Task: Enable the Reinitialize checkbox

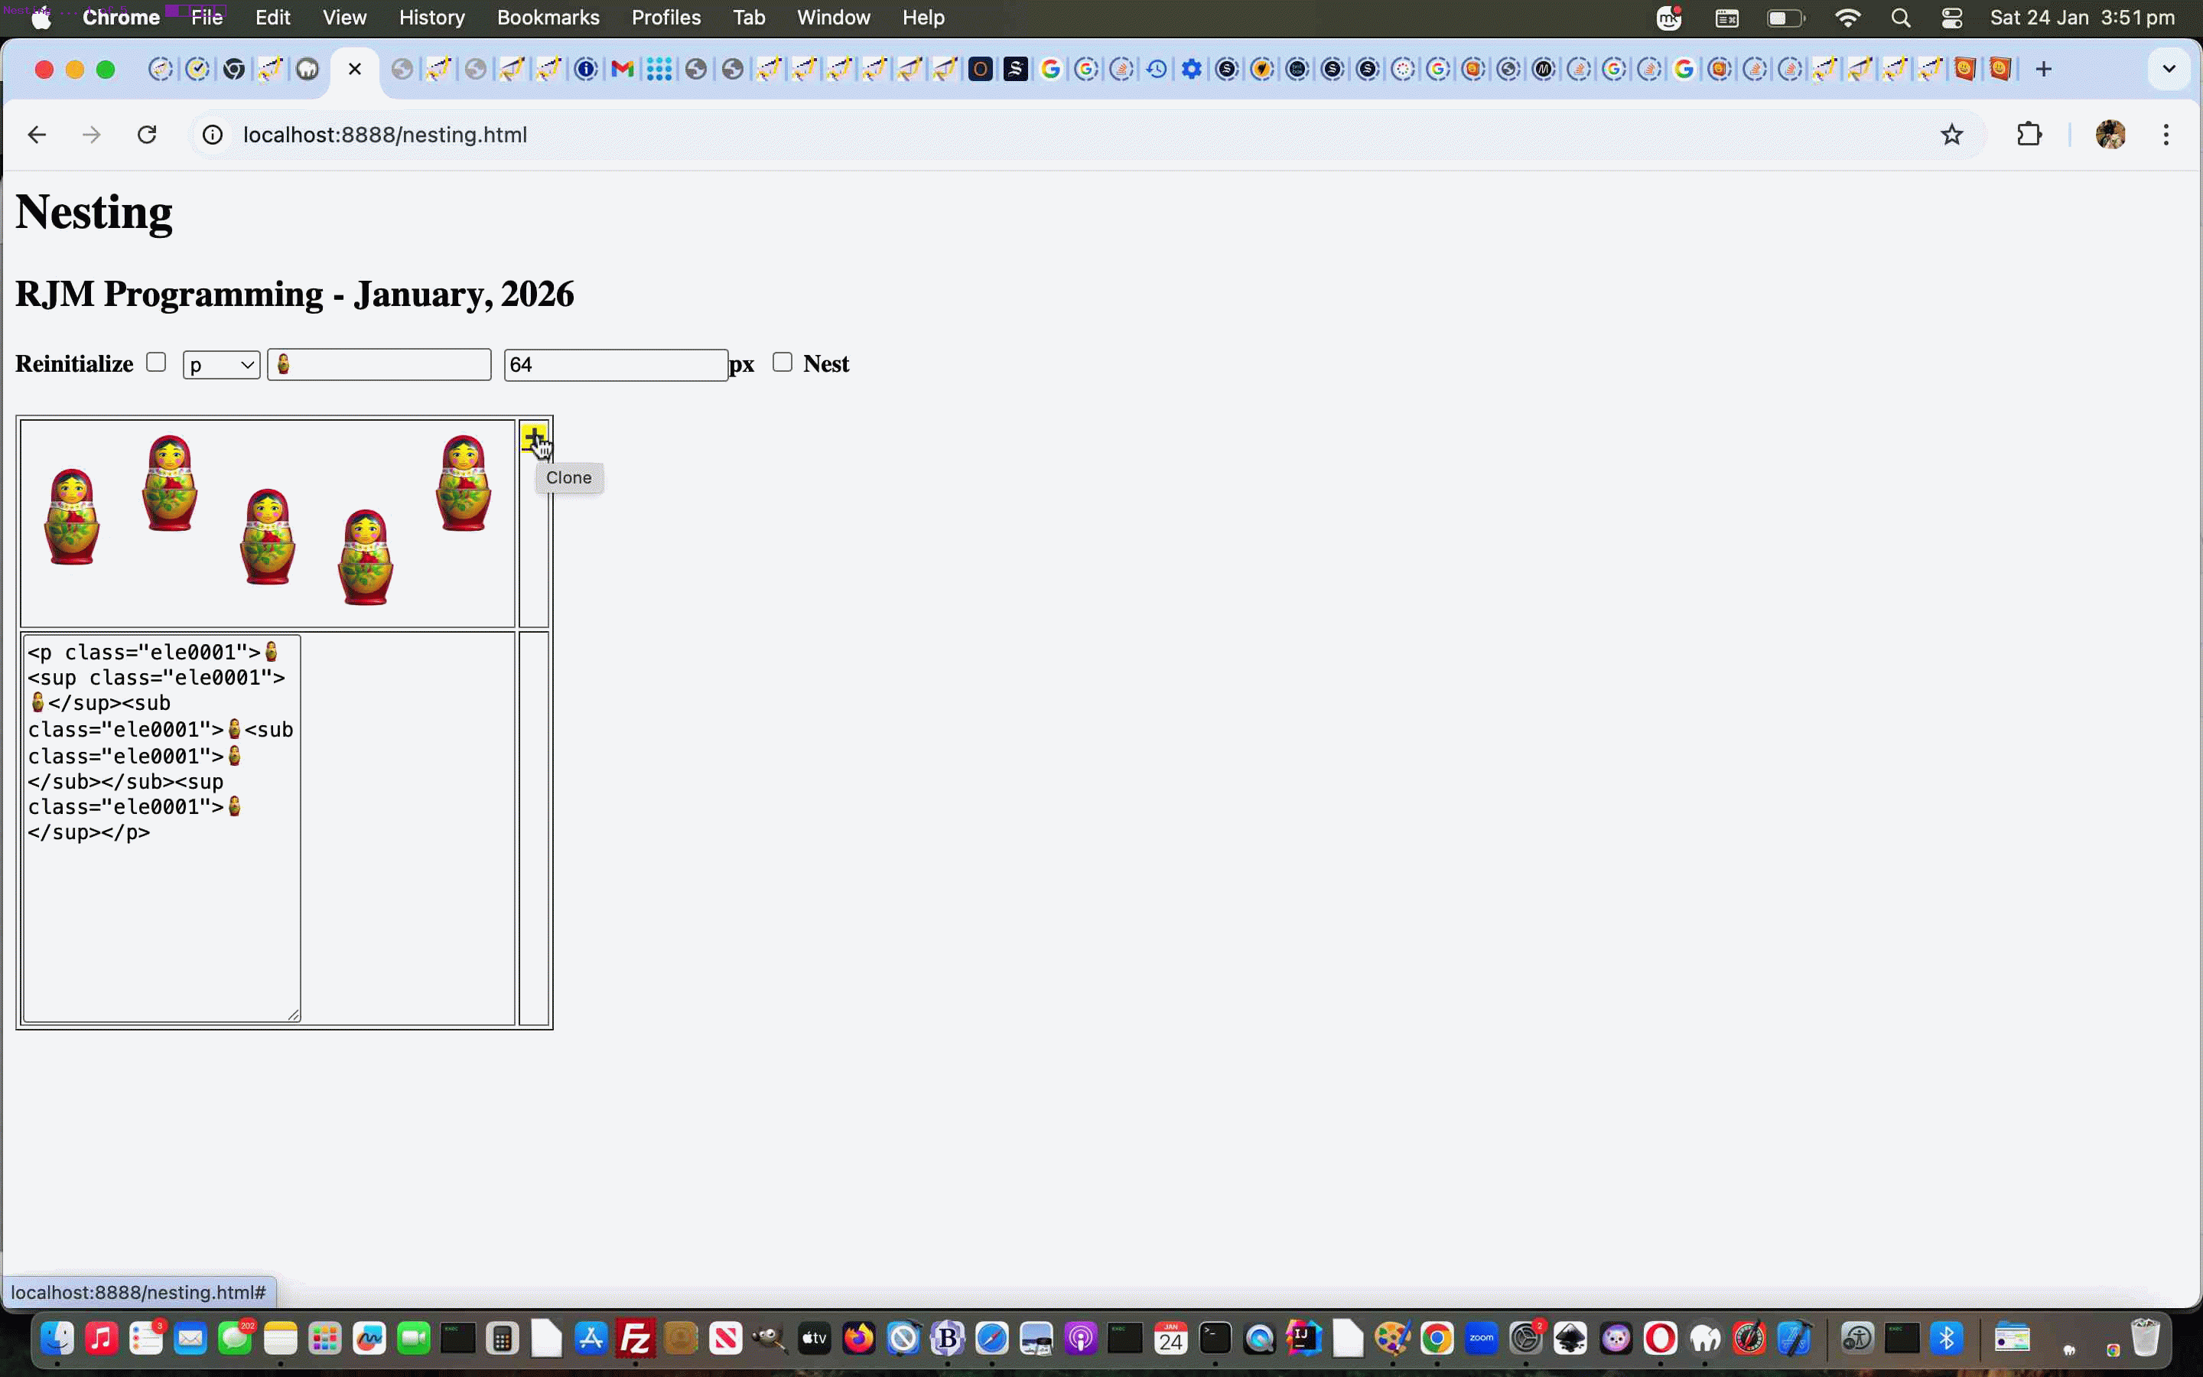Action: (x=157, y=363)
